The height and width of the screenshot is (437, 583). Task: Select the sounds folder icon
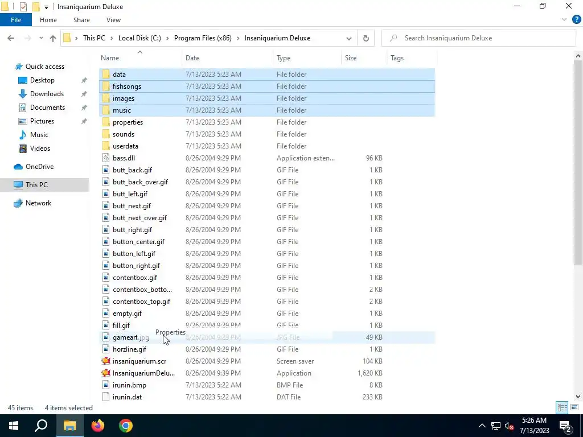106,134
